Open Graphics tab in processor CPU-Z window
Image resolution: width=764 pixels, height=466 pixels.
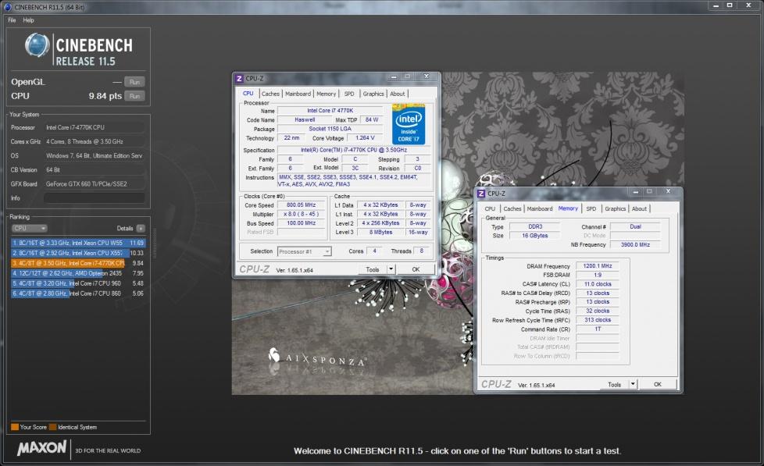[373, 94]
